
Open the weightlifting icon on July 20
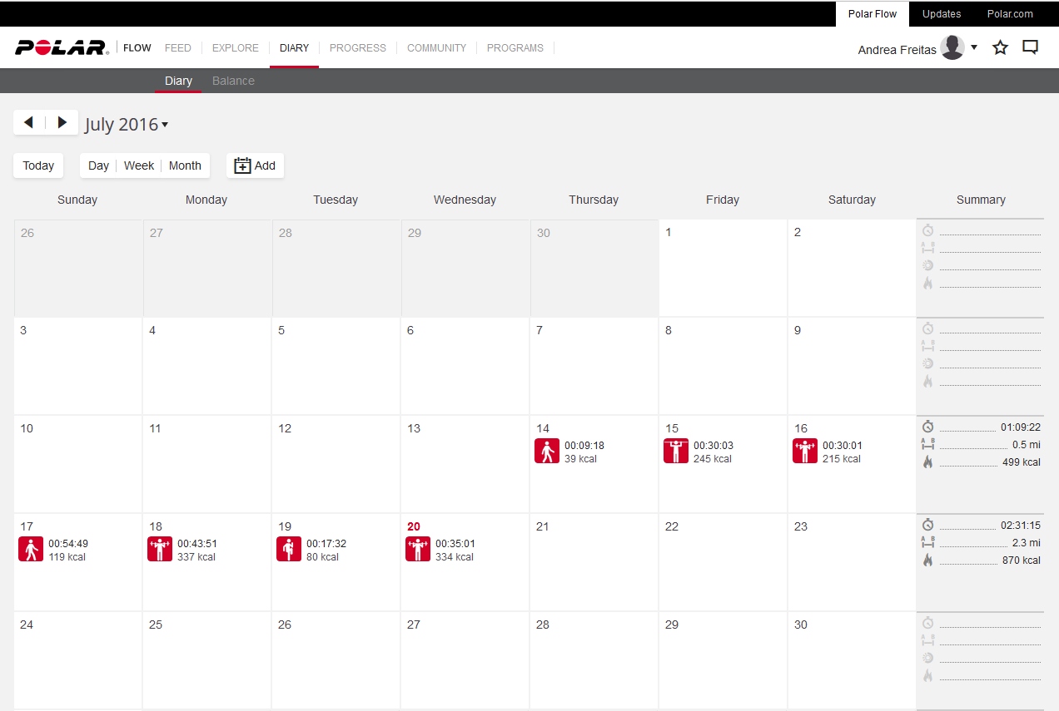(418, 550)
